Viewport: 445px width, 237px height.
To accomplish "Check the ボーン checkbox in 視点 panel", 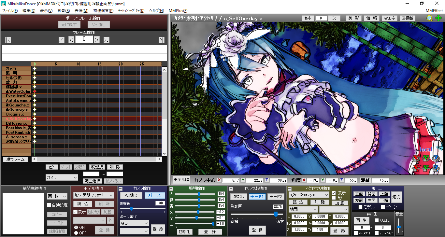I will click(x=383, y=207).
